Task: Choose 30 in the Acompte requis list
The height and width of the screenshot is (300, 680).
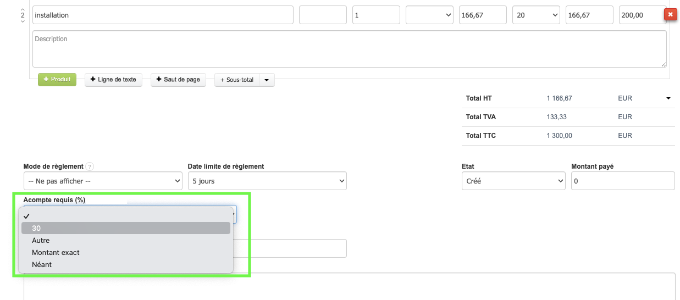Action: (126, 228)
